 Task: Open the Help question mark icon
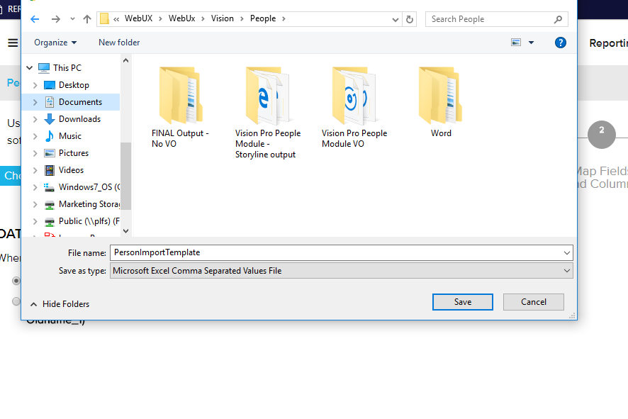pyautogui.click(x=560, y=43)
